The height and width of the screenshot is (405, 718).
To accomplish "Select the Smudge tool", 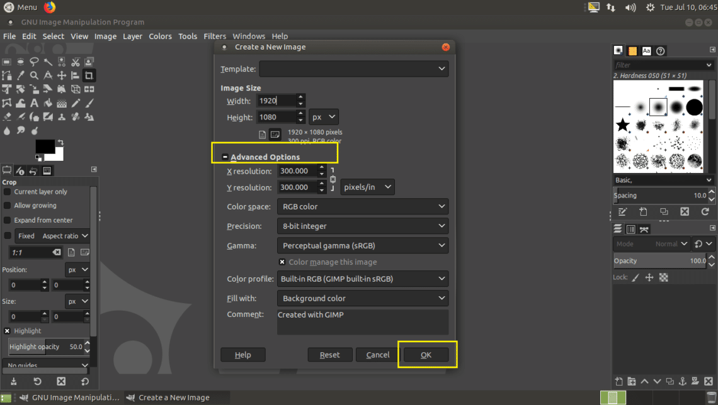I will [20, 131].
